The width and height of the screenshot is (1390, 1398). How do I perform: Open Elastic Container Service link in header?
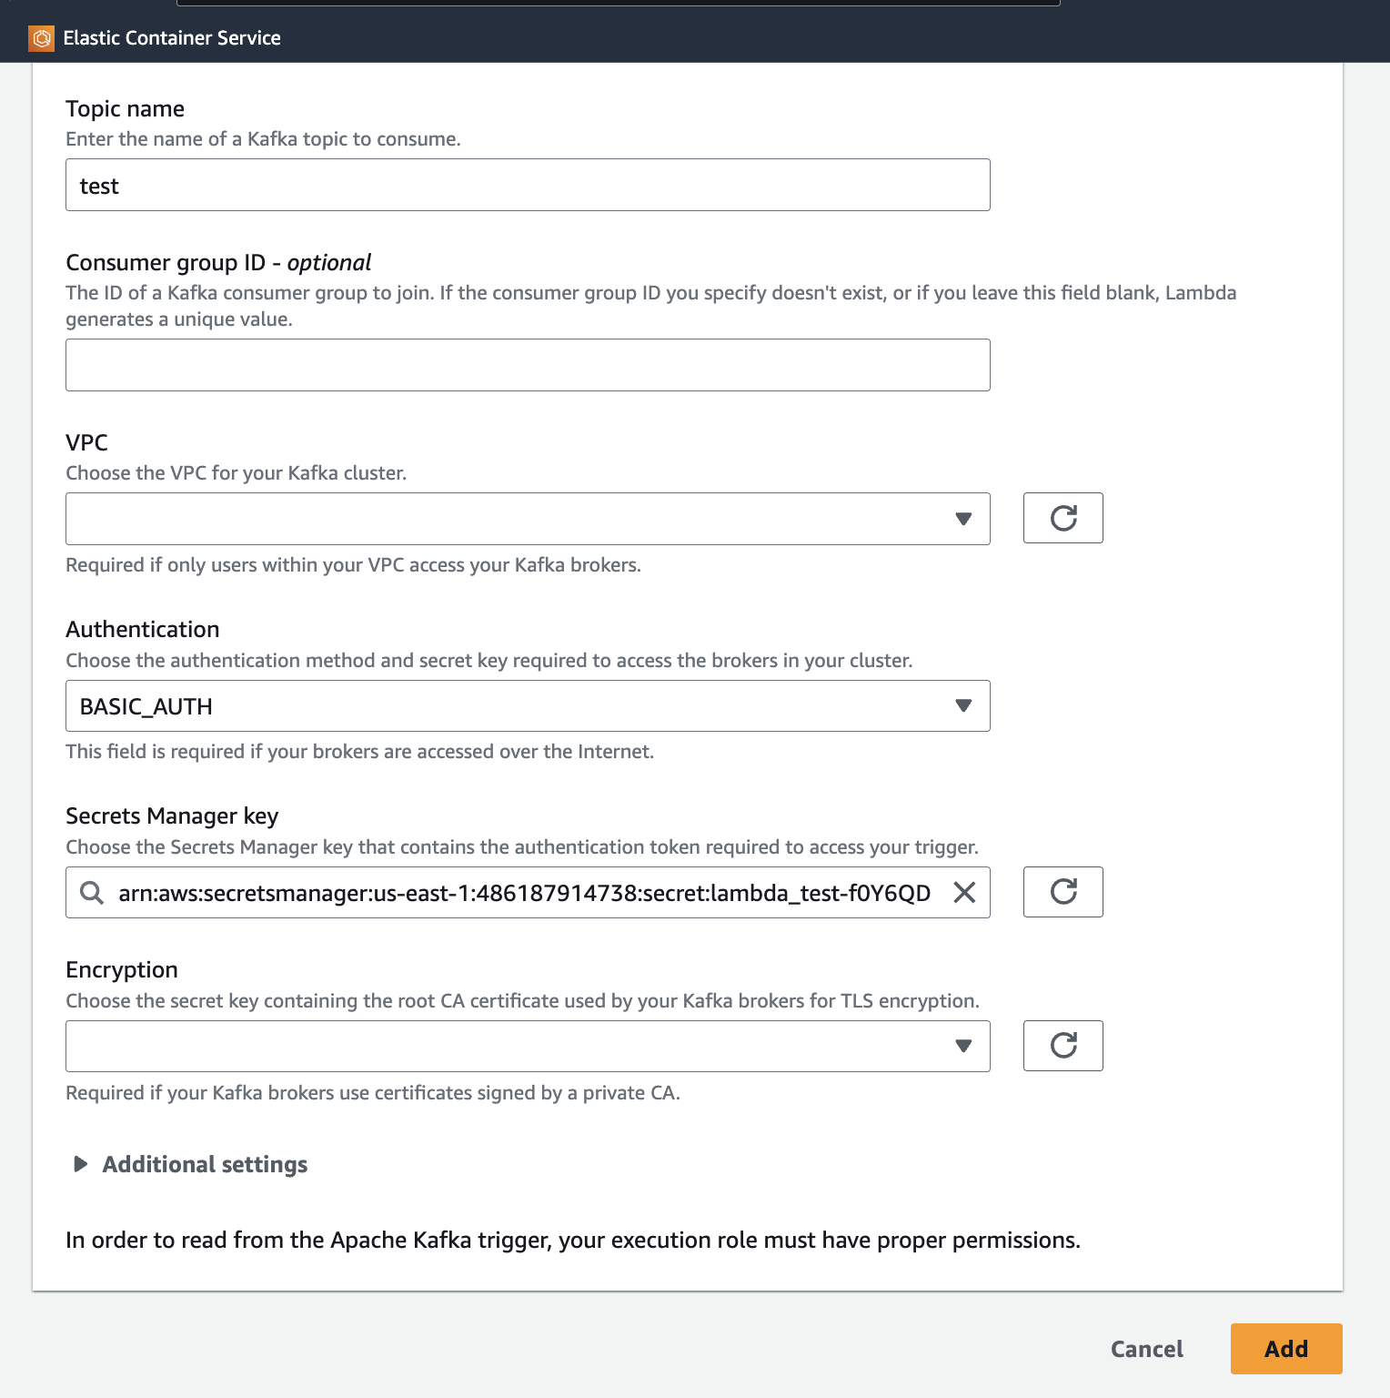[x=172, y=38]
